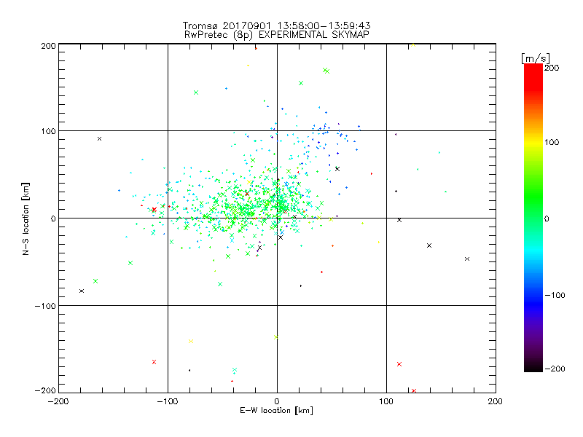Select the black X marker in the upper-left corner area

point(99,139)
